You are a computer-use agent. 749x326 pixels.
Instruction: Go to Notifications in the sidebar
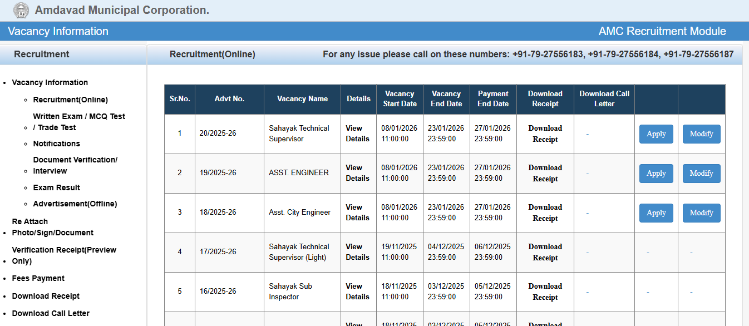pyautogui.click(x=57, y=144)
